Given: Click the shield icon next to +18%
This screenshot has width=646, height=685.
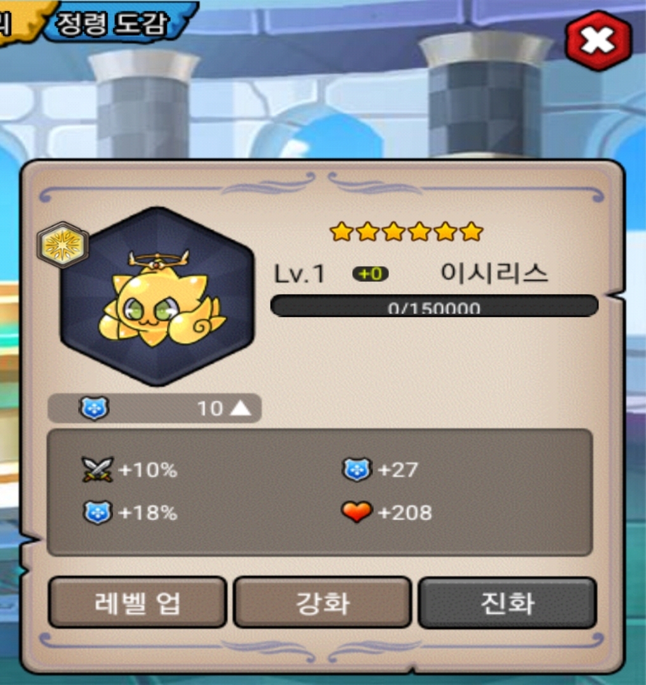Looking at the screenshot, I should coord(98,512).
